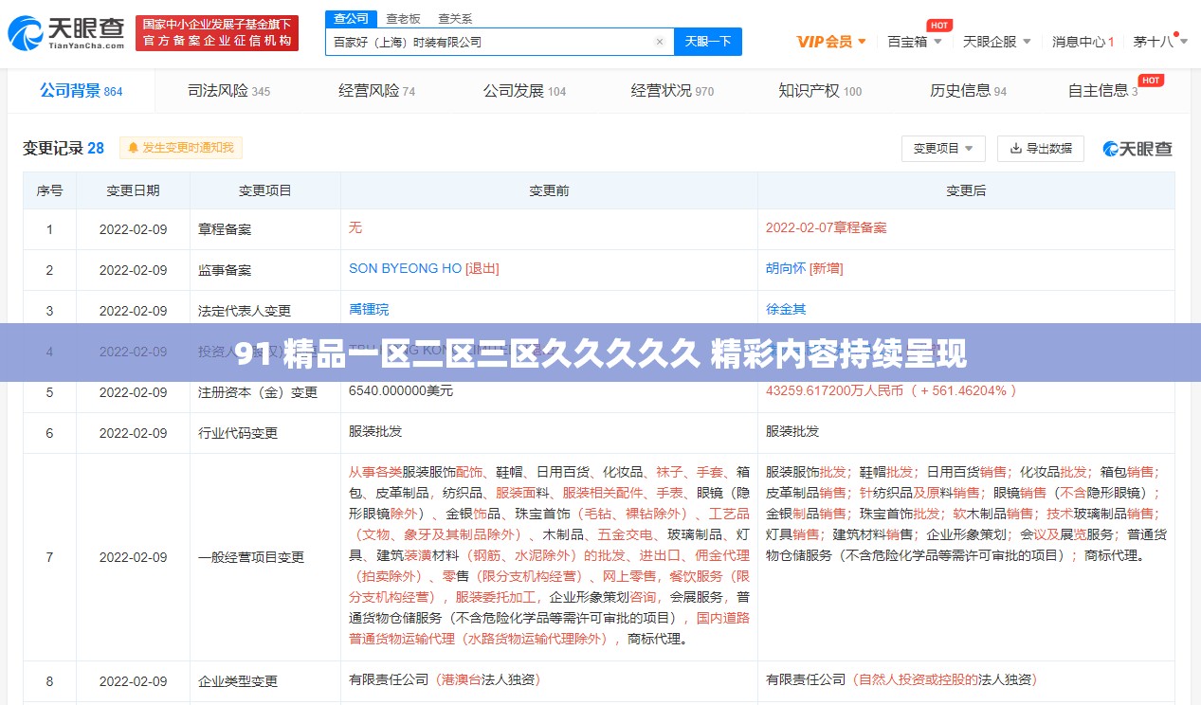Click the 变更前 column header
The image size is (1201, 705).
click(549, 190)
